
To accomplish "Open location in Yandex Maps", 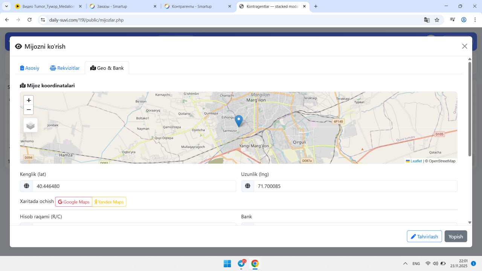I will tap(109, 202).
